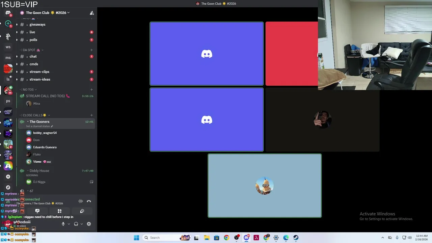Open the polls channel
This screenshot has height=243, width=432.
[x=56, y=40]
